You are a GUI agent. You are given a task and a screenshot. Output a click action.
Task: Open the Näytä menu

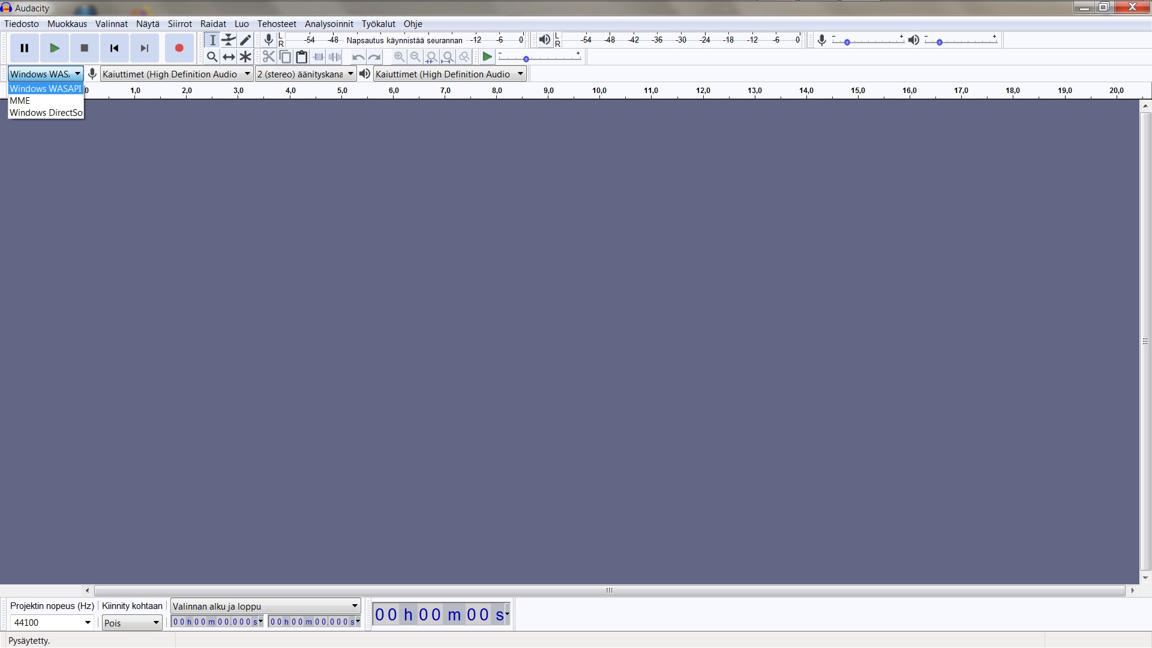[x=148, y=24]
